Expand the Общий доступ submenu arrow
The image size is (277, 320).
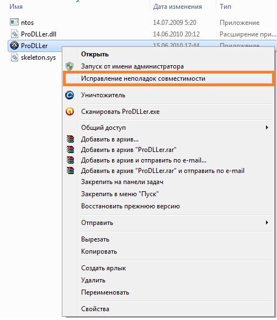tap(267, 128)
